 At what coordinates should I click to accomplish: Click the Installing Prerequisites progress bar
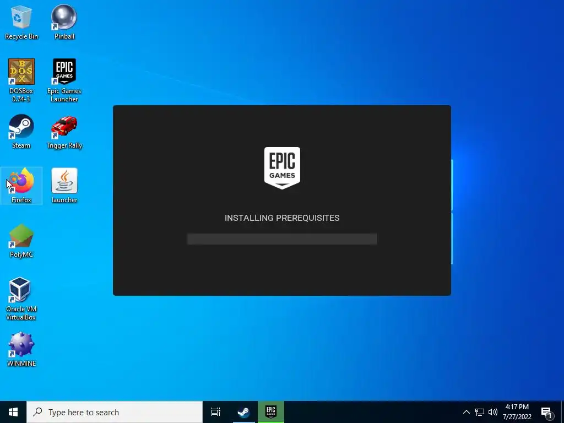[282, 239]
